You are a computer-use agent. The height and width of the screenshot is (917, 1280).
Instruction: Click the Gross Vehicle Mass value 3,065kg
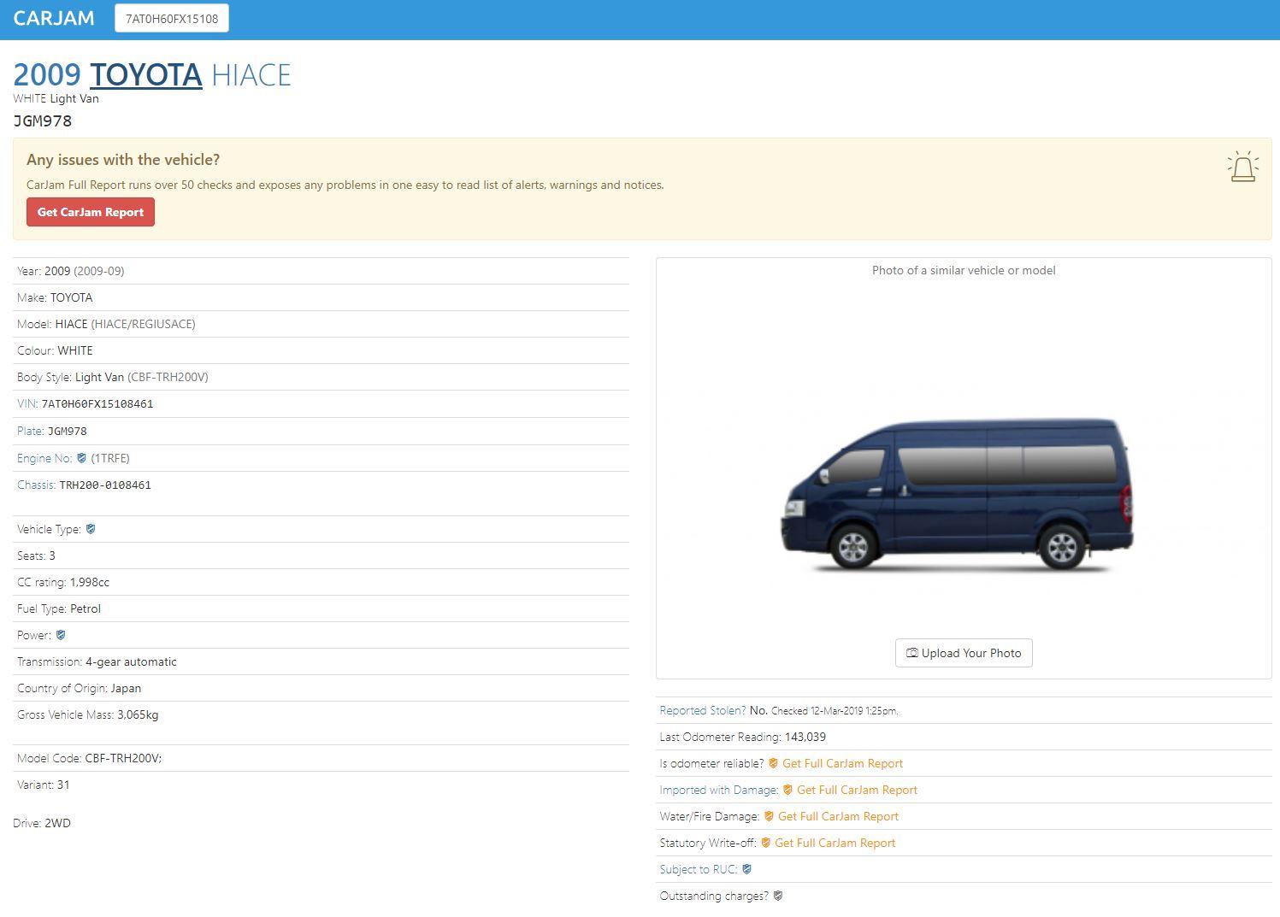[x=138, y=714]
